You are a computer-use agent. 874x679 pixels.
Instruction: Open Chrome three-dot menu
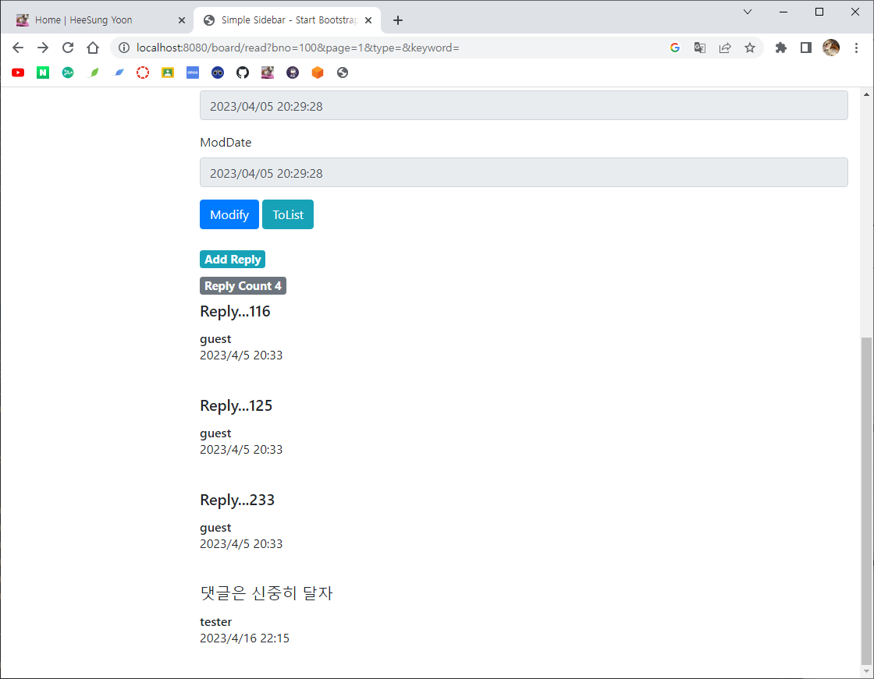857,48
